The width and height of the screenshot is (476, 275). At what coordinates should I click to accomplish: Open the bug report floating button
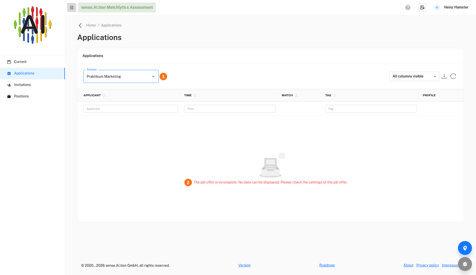465,264
